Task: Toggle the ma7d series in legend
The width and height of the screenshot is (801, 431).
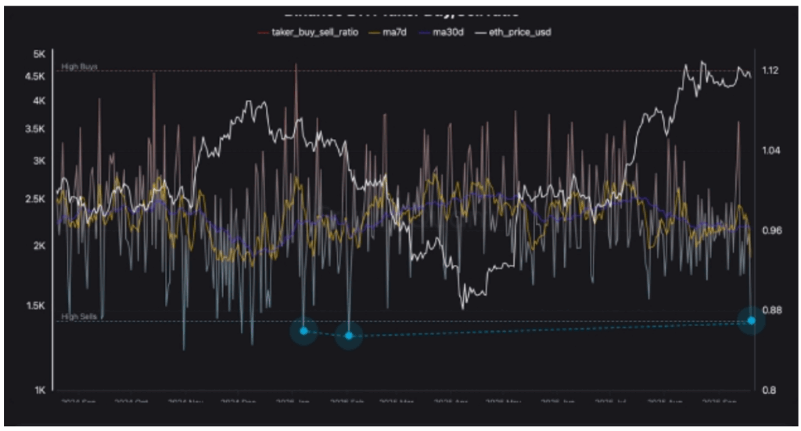Action: pos(388,33)
